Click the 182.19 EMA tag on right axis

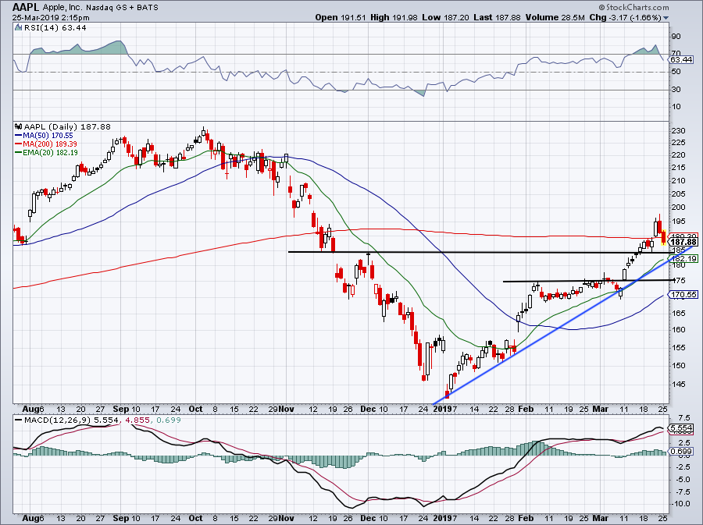[x=684, y=259]
